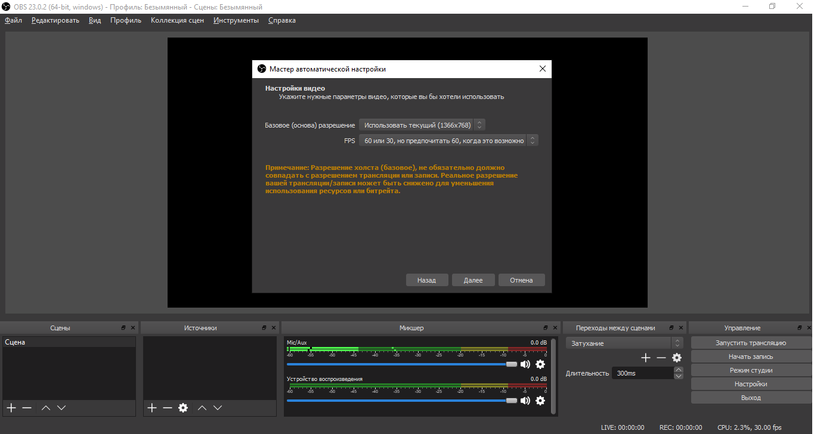
Task: Undock Переходы между сценами panel
Action: pos(671,328)
